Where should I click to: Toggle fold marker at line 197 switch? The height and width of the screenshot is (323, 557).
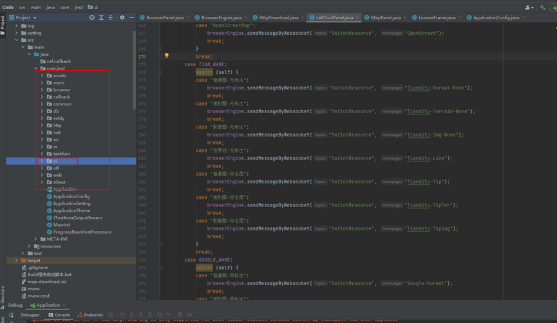pyautogui.click(x=160, y=268)
